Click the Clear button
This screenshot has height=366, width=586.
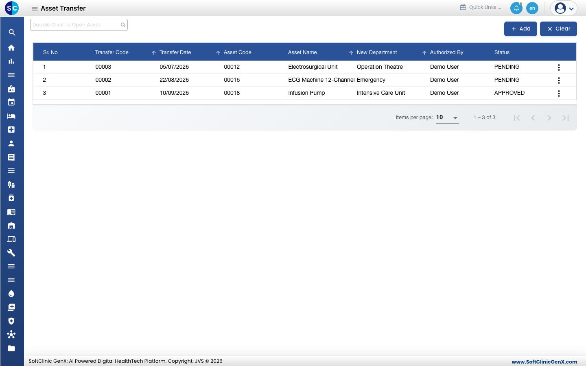coord(558,29)
